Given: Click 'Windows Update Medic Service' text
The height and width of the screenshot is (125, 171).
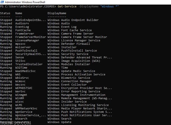Looking at the screenshot, I should (71, 71).
